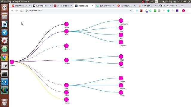Select the Green node circle
The width and height of the screenshot is (191, 107).
click(66, 46)
